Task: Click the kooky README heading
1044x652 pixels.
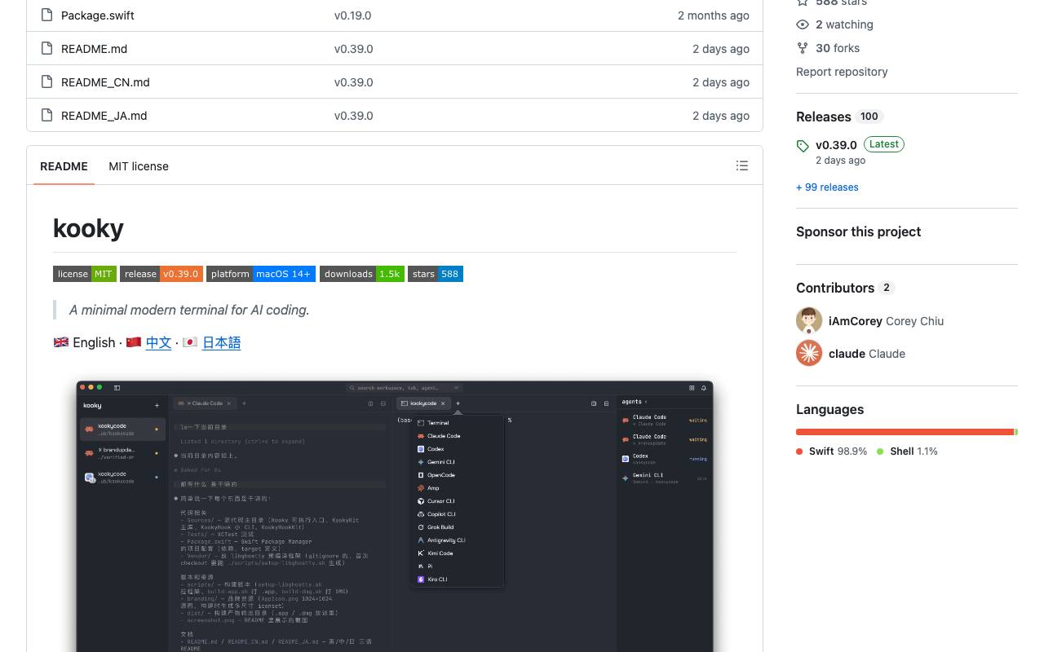Action: point(88,228)
